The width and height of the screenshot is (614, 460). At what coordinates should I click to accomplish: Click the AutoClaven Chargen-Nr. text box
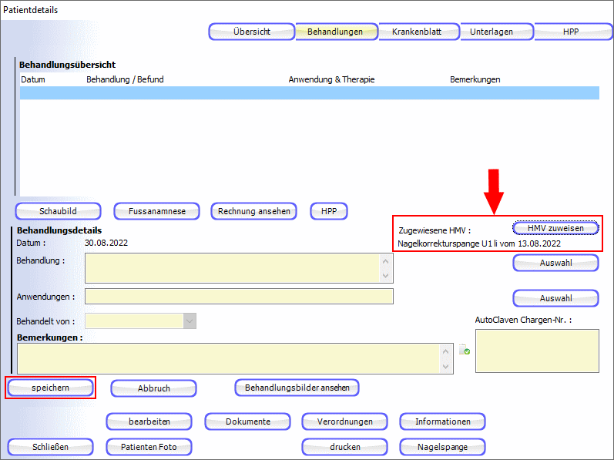coord(536,351)
